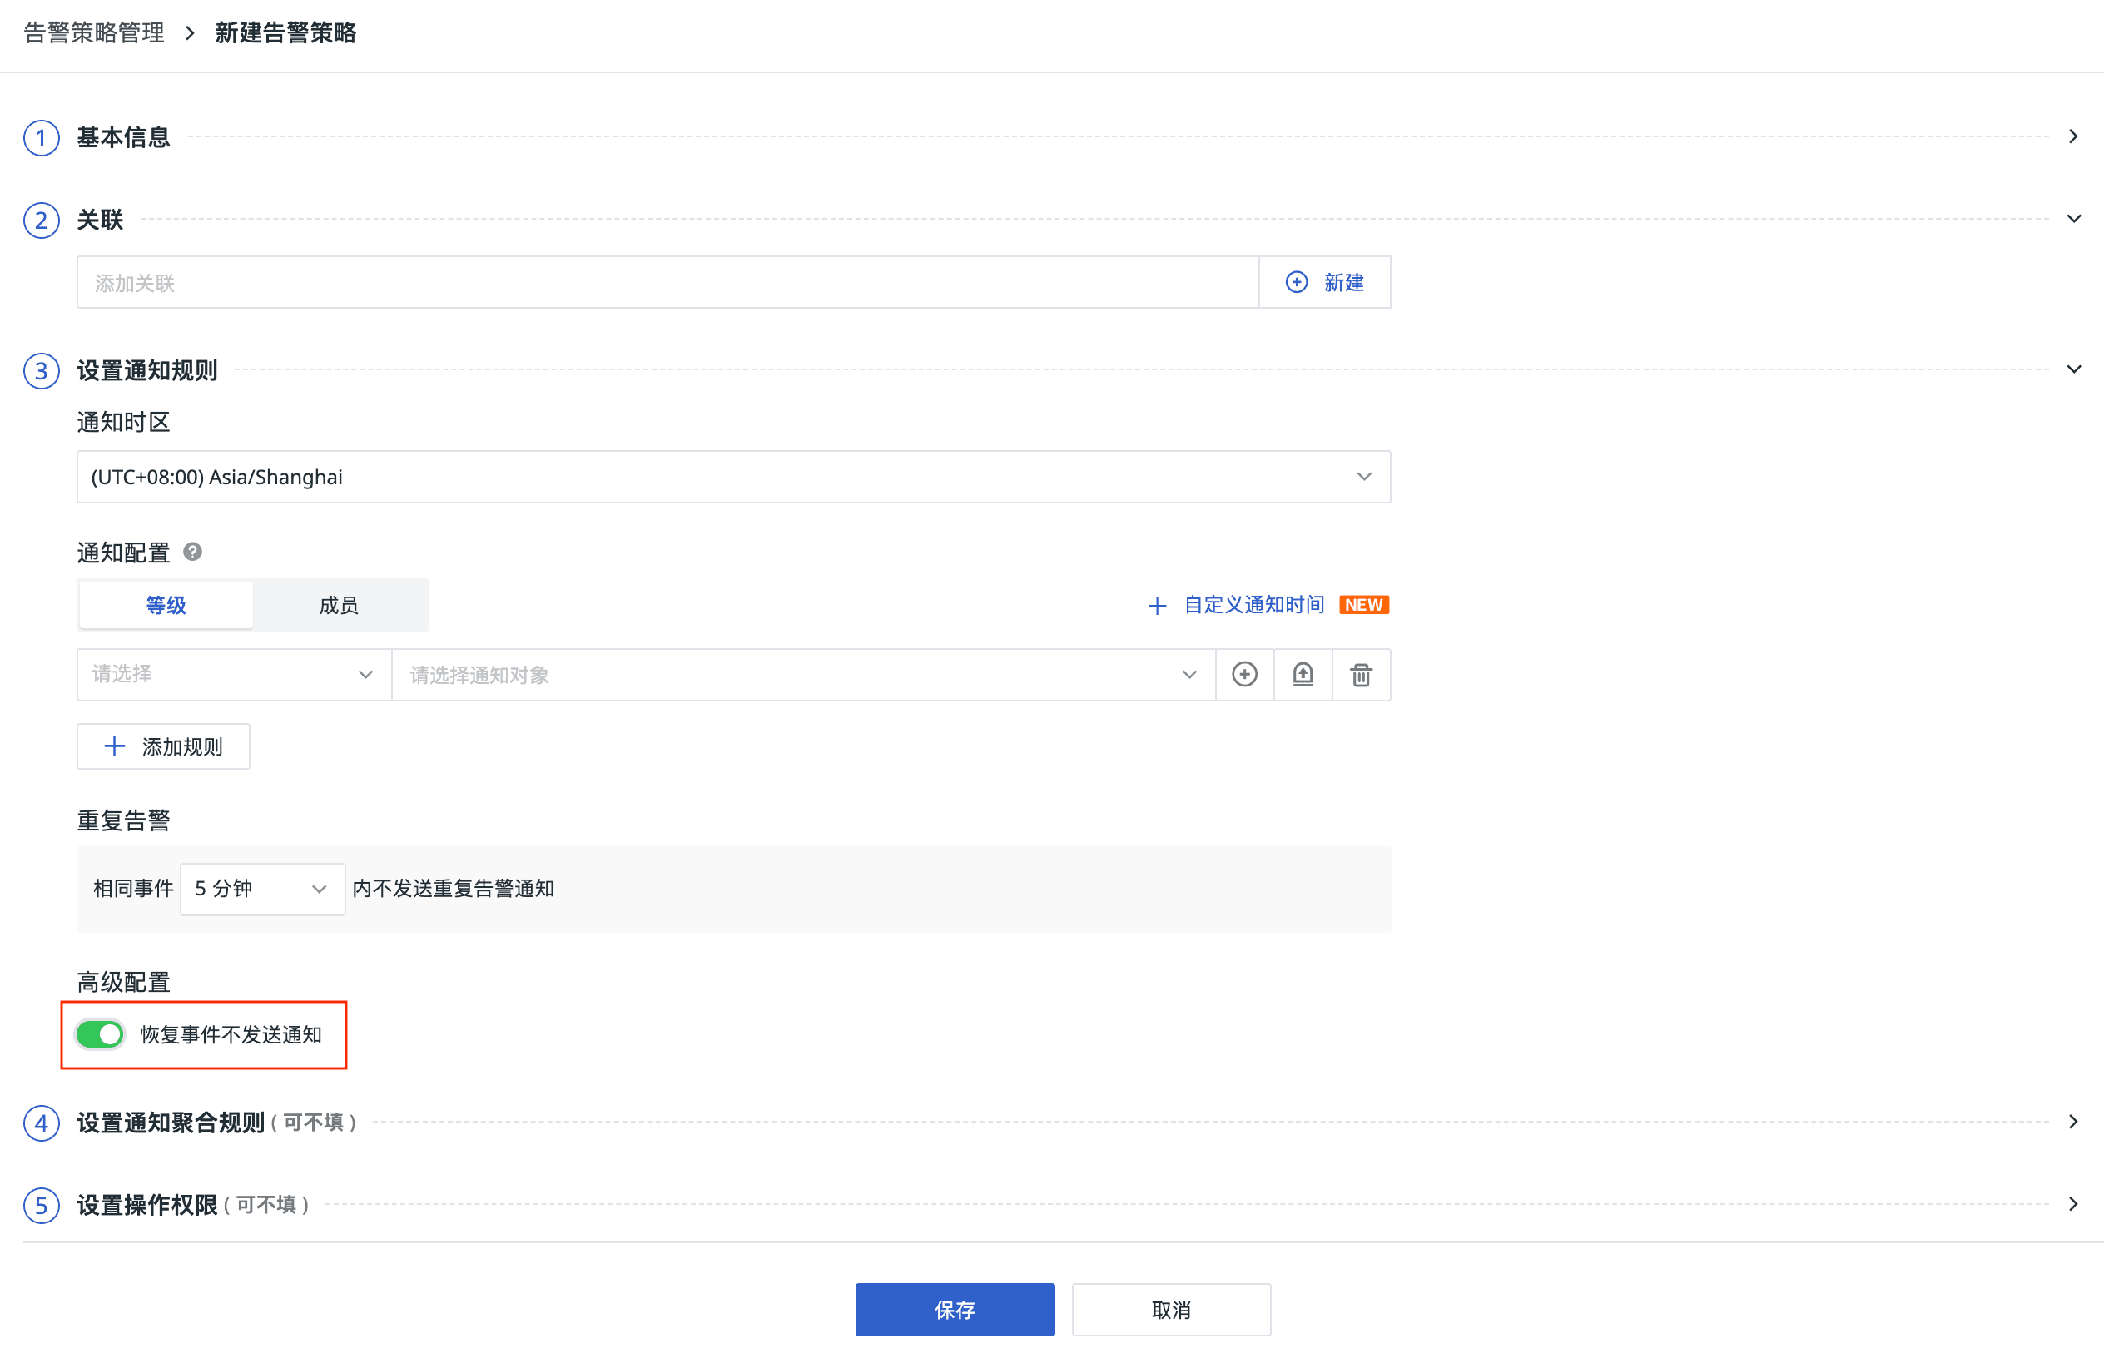Open the 请选择 level dropdown
The width and height of the screenshot is (2104, 1348).
coord(233,674)
